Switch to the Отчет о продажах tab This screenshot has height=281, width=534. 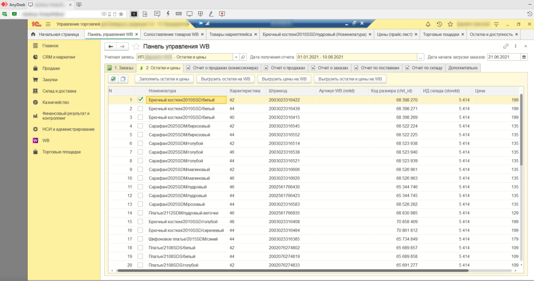coord(286,68)
